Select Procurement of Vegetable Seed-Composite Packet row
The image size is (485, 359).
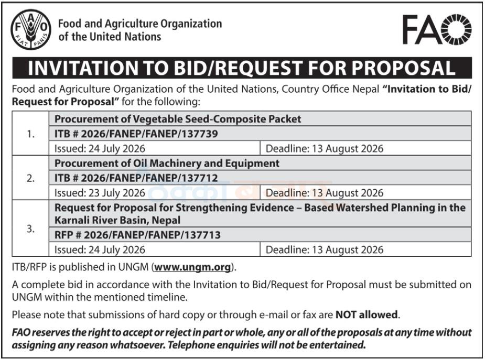[260, 119]
